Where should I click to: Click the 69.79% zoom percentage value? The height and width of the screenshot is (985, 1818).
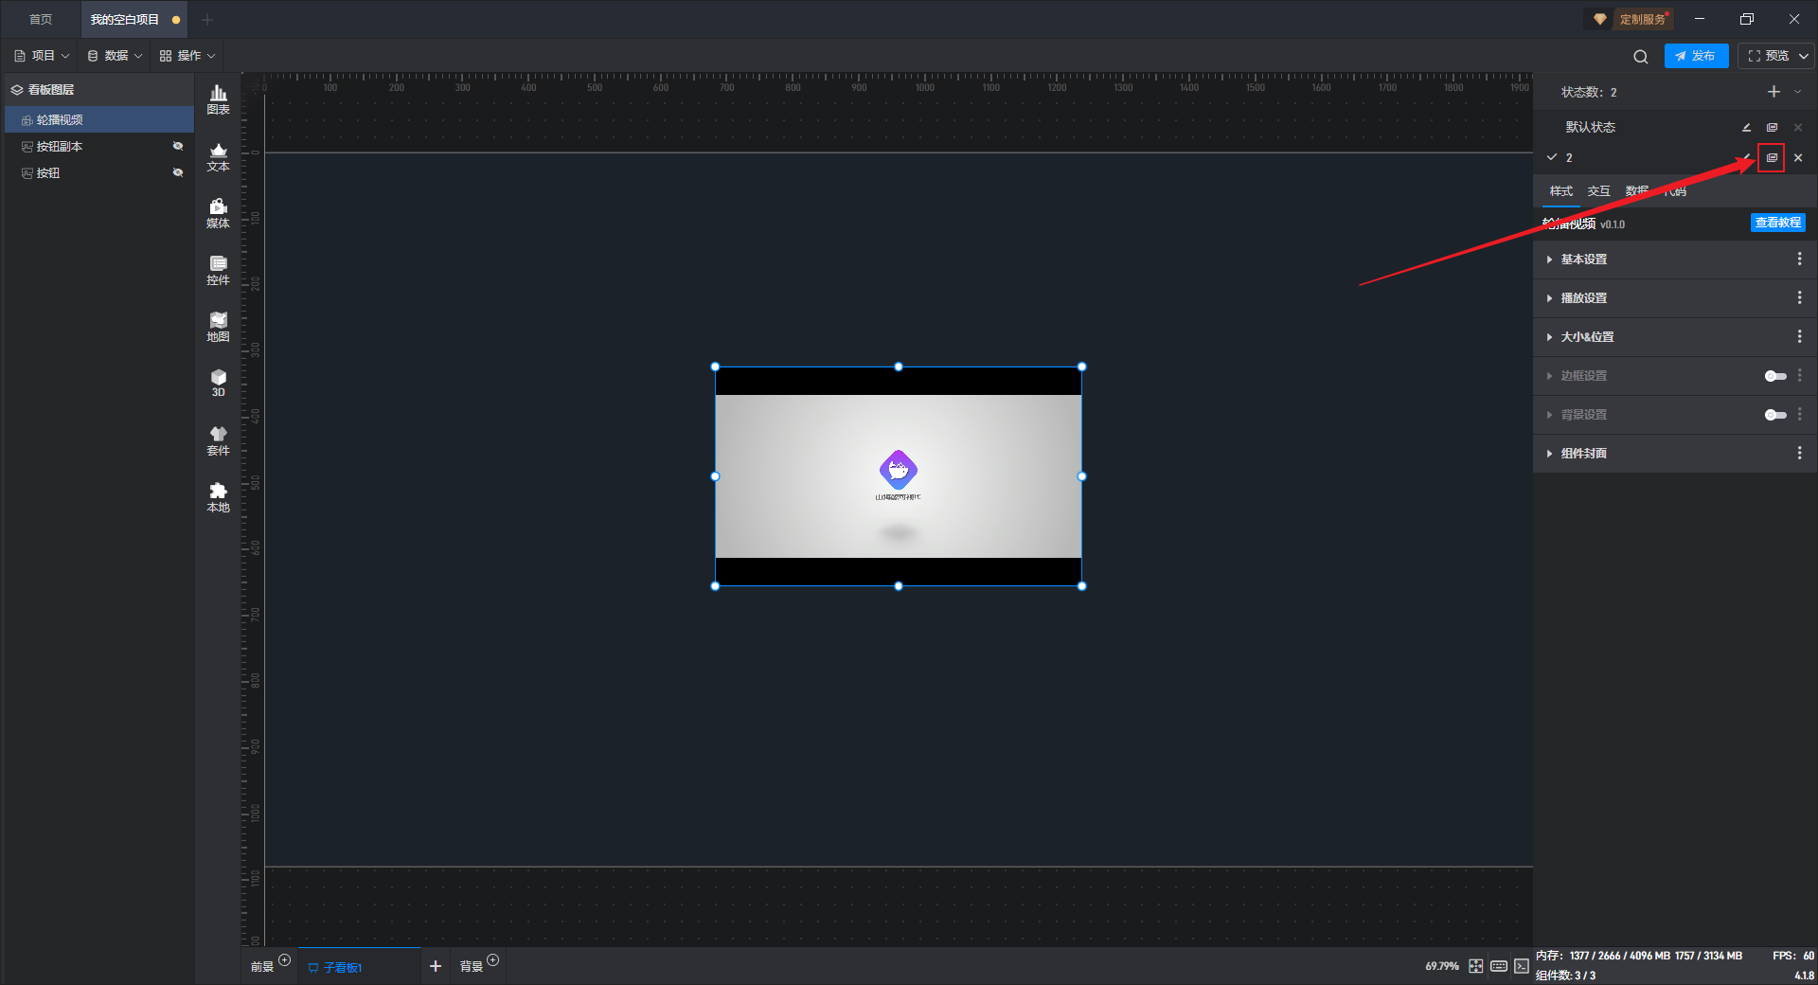point(1442,966)
